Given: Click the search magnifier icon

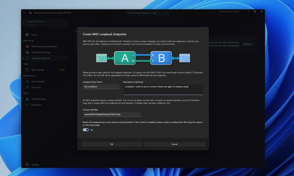Looking at the screenshot, I should pyautogui.click(x=166, y=13).
